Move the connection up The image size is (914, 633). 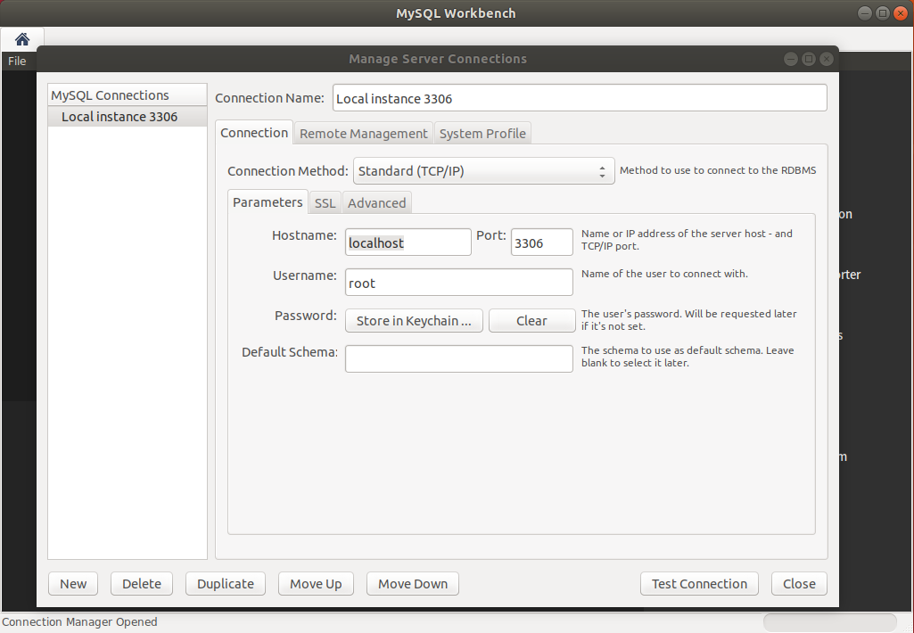click(316, 584)
